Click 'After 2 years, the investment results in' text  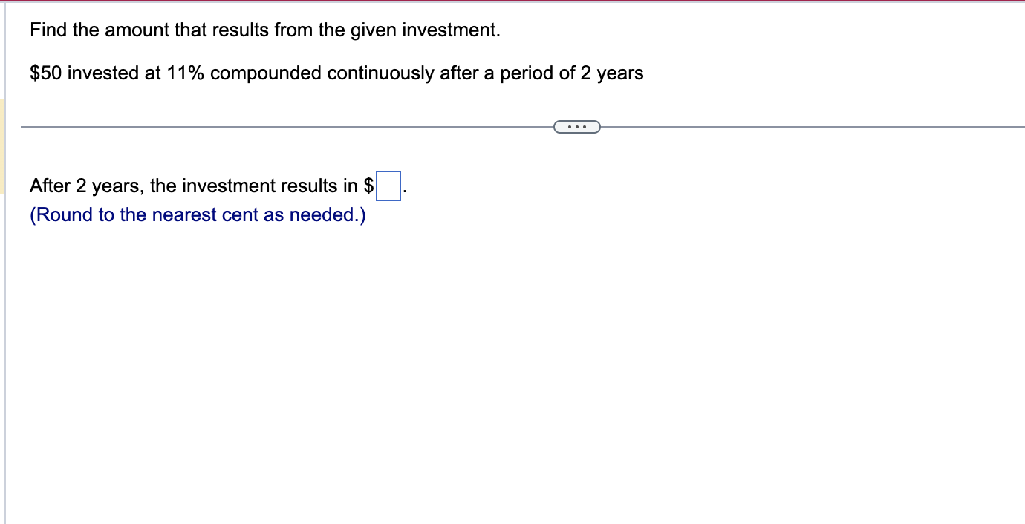194,186
